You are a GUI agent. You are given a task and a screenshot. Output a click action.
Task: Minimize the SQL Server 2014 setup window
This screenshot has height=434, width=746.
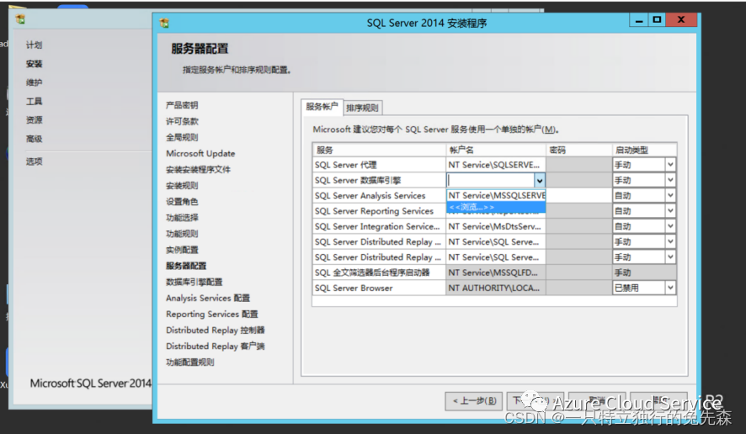[639, 20]
